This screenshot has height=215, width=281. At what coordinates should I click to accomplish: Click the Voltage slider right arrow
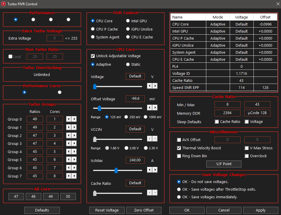pyautogui.click(x=155, y=86)
